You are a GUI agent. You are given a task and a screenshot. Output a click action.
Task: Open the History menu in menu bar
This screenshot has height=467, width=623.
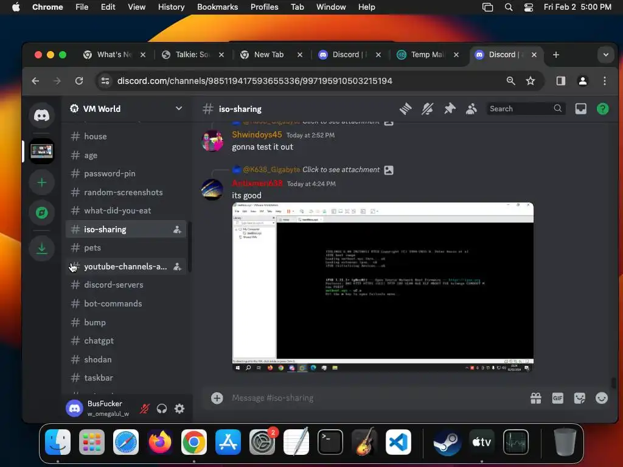171,7
